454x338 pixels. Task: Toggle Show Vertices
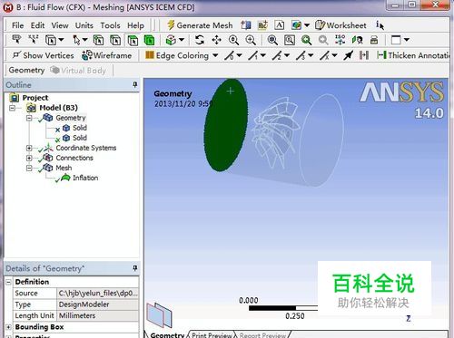point(43,55)
